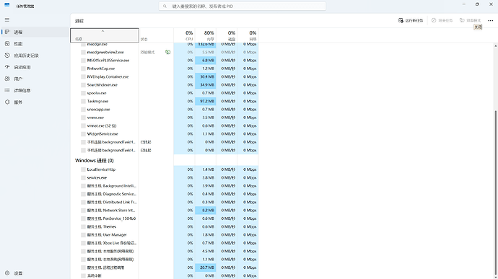
Task: Select the vmms.exe process row
Action: [165, 118]
